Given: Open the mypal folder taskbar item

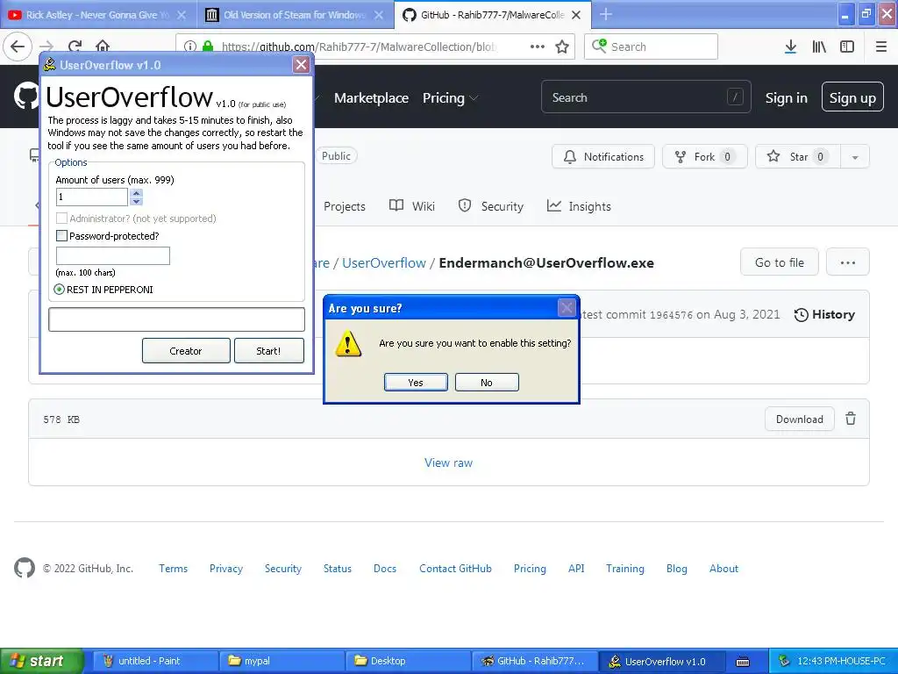Looking at the screenshot, I should tap(282, 661).
